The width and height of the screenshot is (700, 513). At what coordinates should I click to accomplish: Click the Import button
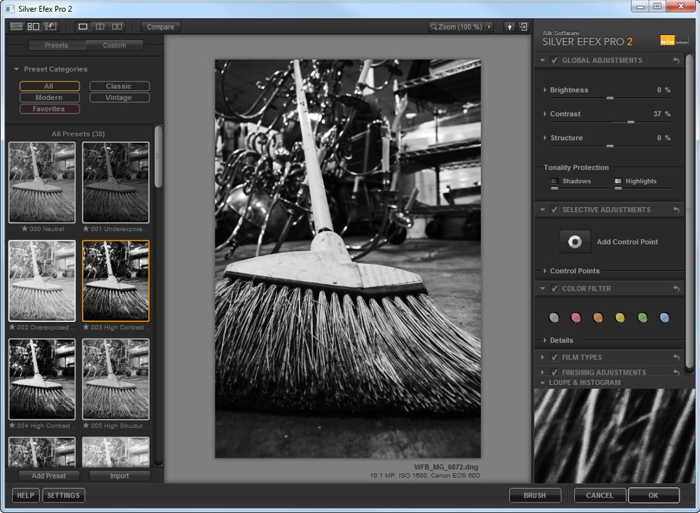click(x=119, y=476)
